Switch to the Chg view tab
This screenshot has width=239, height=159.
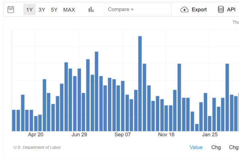pos(216,147)
